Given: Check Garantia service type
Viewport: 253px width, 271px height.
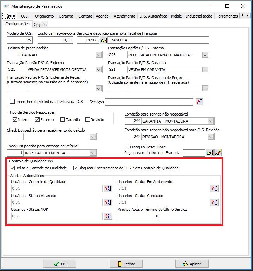Looking at the screenshot, I should click(x=62, y=120).
